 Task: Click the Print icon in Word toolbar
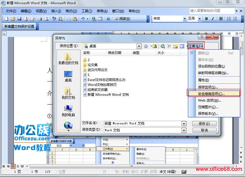click(40, 19)
